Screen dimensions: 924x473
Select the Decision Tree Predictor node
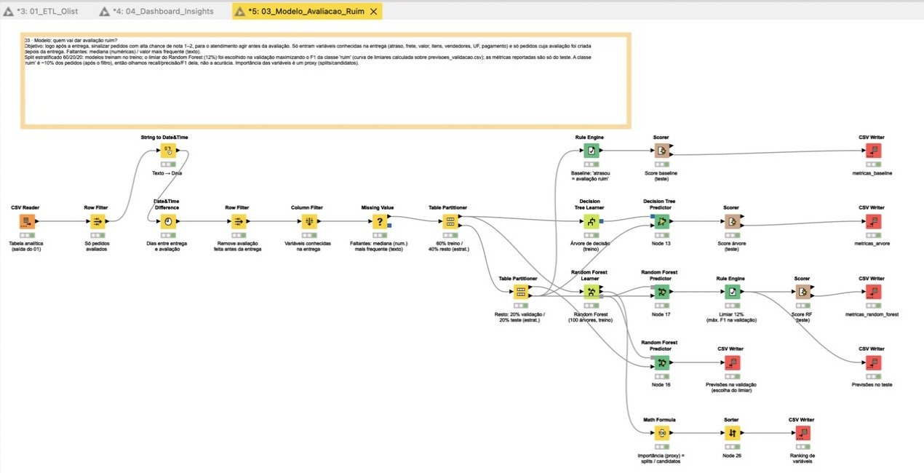click(661, 222)
